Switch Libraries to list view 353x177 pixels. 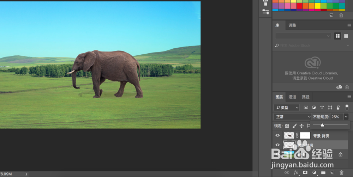coord(346,36)
